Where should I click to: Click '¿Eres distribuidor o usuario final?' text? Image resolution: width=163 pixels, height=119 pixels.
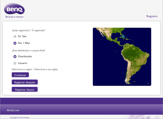point(28,50)
